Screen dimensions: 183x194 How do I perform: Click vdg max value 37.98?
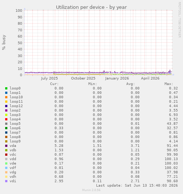click(x=172, y=172)
